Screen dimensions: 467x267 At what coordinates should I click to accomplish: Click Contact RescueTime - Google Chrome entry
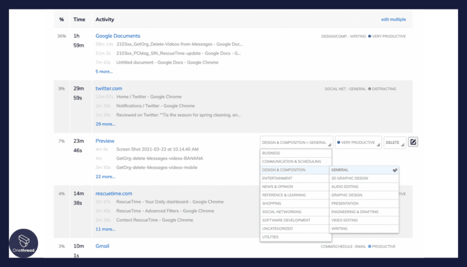155,220
